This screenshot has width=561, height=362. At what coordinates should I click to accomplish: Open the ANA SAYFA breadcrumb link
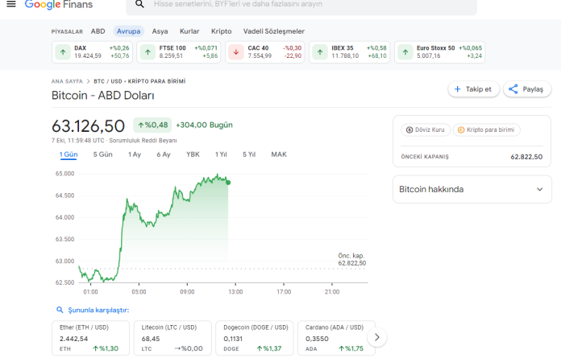67,81
